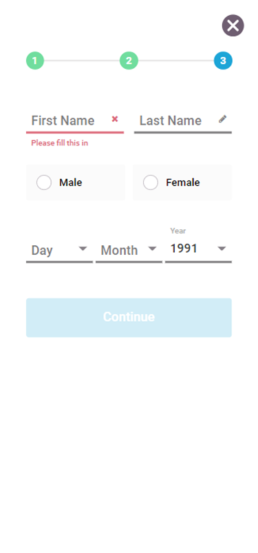Image resolution: width=258 pixels, height=553 pixels.
Task: Click the Female label text
Action: click(x=183, y=182)
